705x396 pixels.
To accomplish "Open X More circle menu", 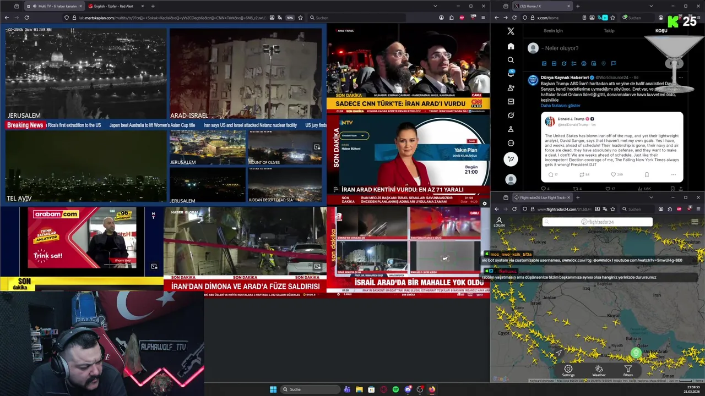I will pos(511,143).
